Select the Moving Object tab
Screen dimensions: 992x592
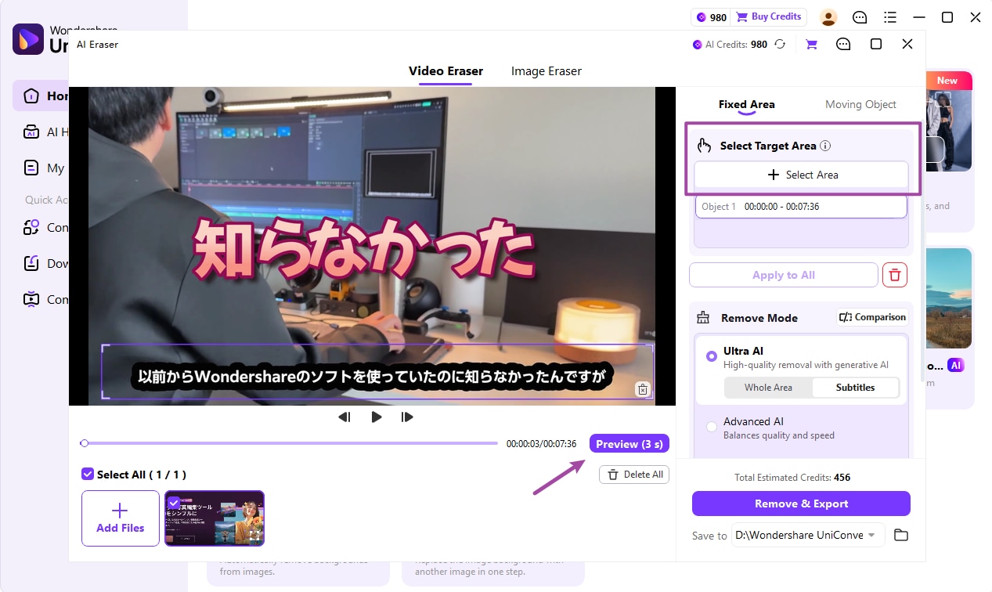[x=860, y=104]
